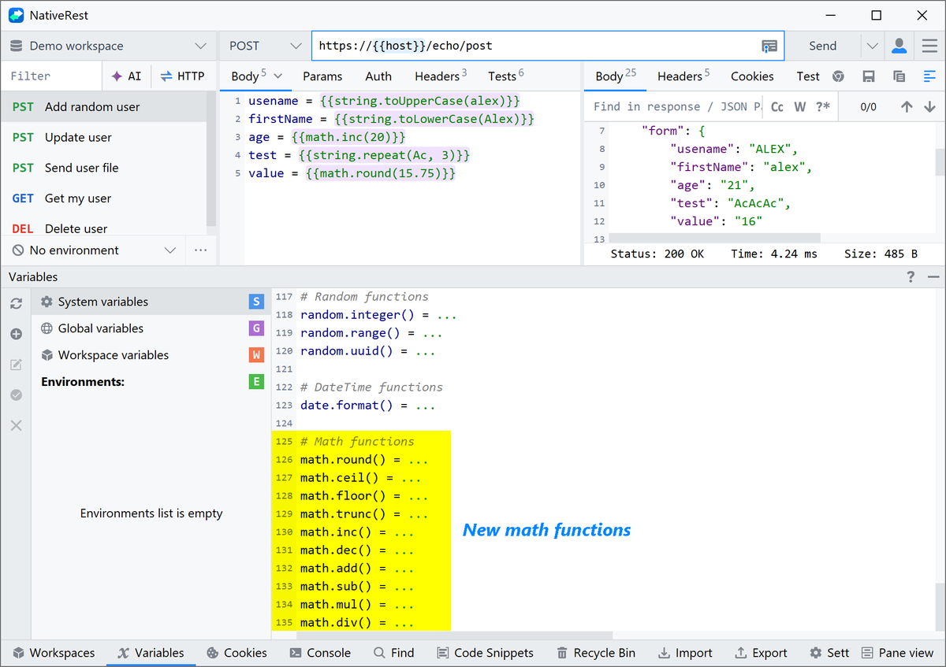Open Demo workspace dropdown
The image size is (946, 667).
(108, 46)
